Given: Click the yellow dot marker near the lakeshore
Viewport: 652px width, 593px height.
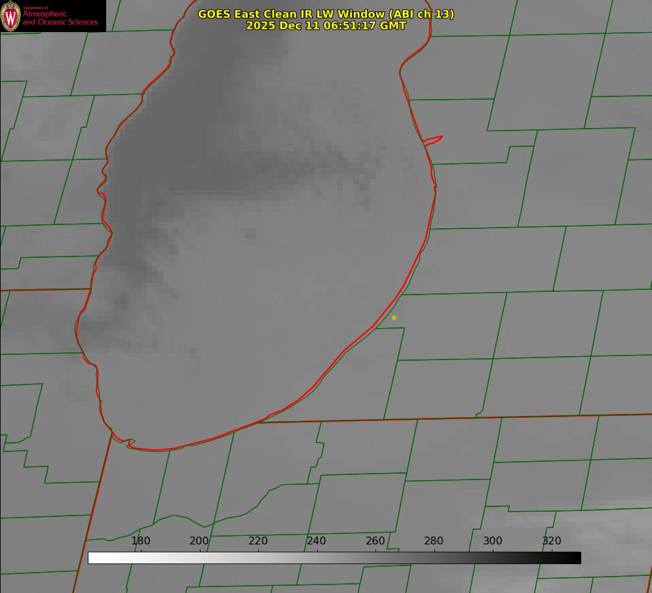Looking at the screenshot, I should (394, 317).
